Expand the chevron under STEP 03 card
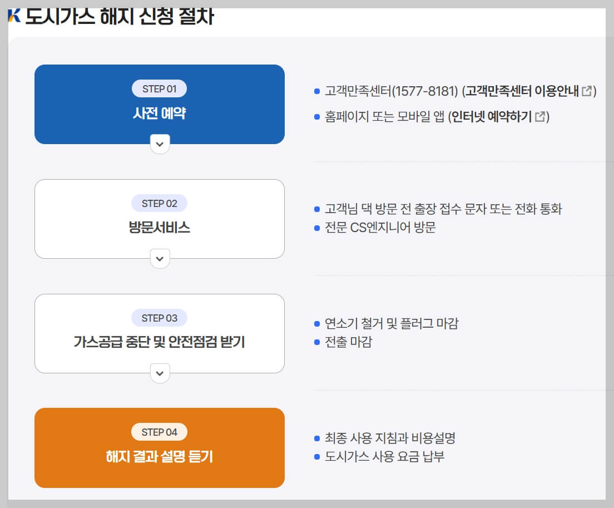 (x=160, y=373)
